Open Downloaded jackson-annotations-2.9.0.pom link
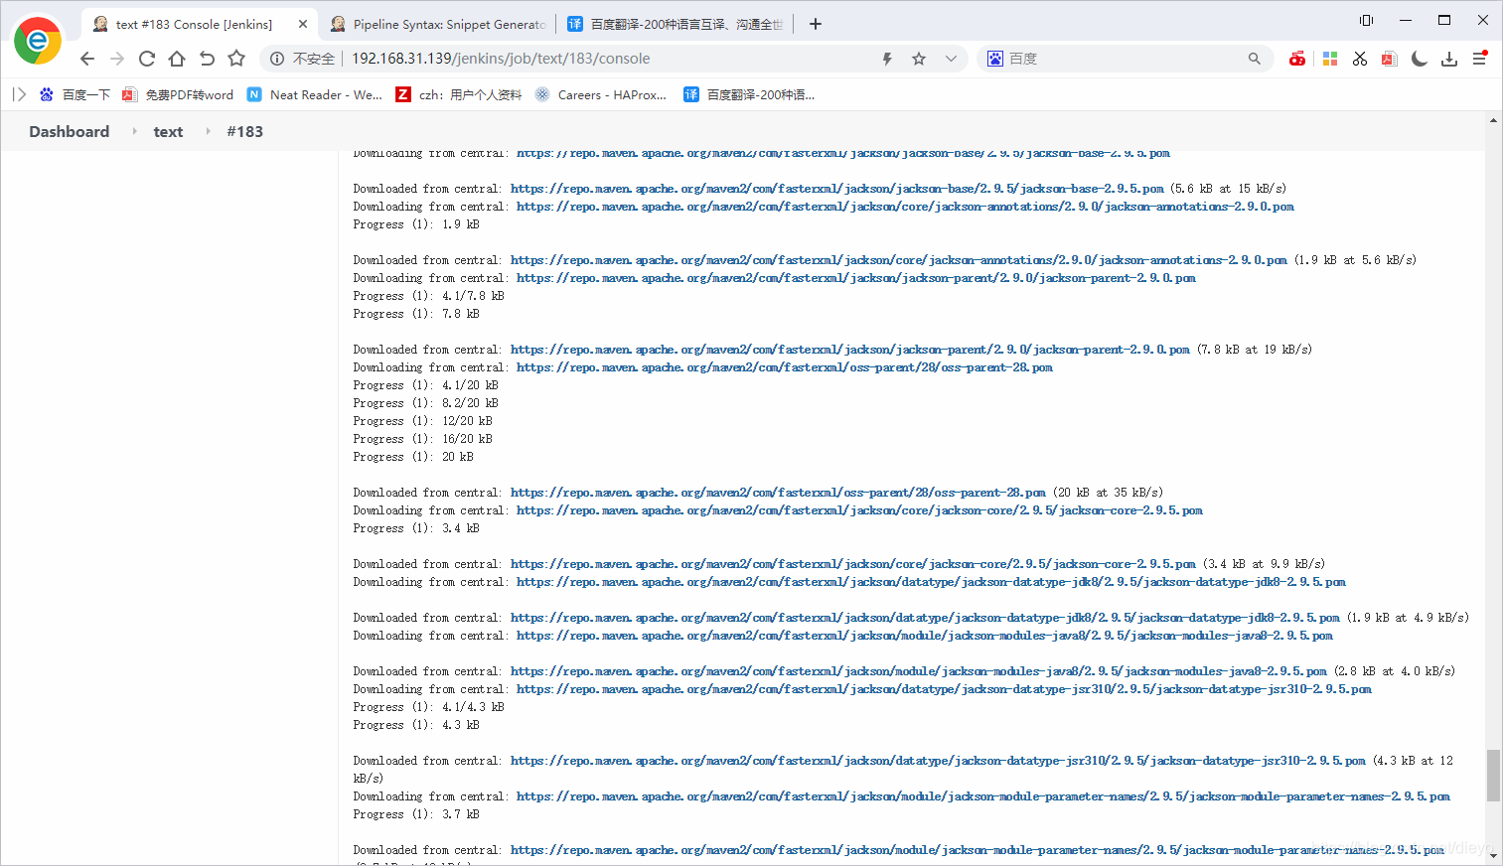Image resolution: width=1503 pixels, height=866 pixels. tap(898, 260)
